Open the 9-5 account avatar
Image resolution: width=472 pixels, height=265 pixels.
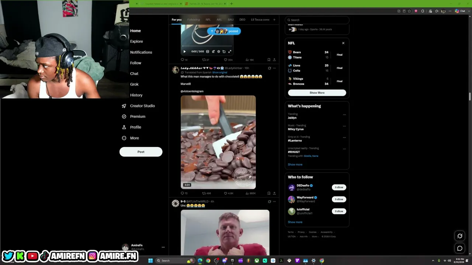[x=176, y=203]
